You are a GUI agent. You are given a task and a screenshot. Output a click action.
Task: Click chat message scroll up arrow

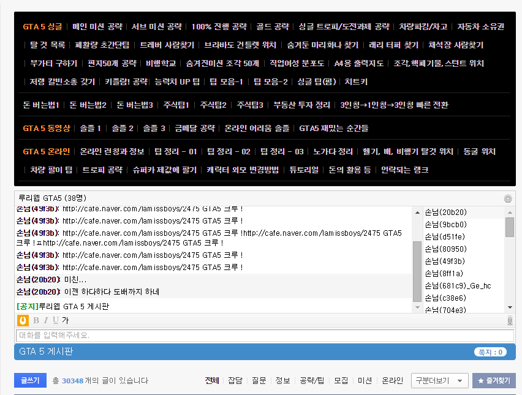tap(417, 213)
